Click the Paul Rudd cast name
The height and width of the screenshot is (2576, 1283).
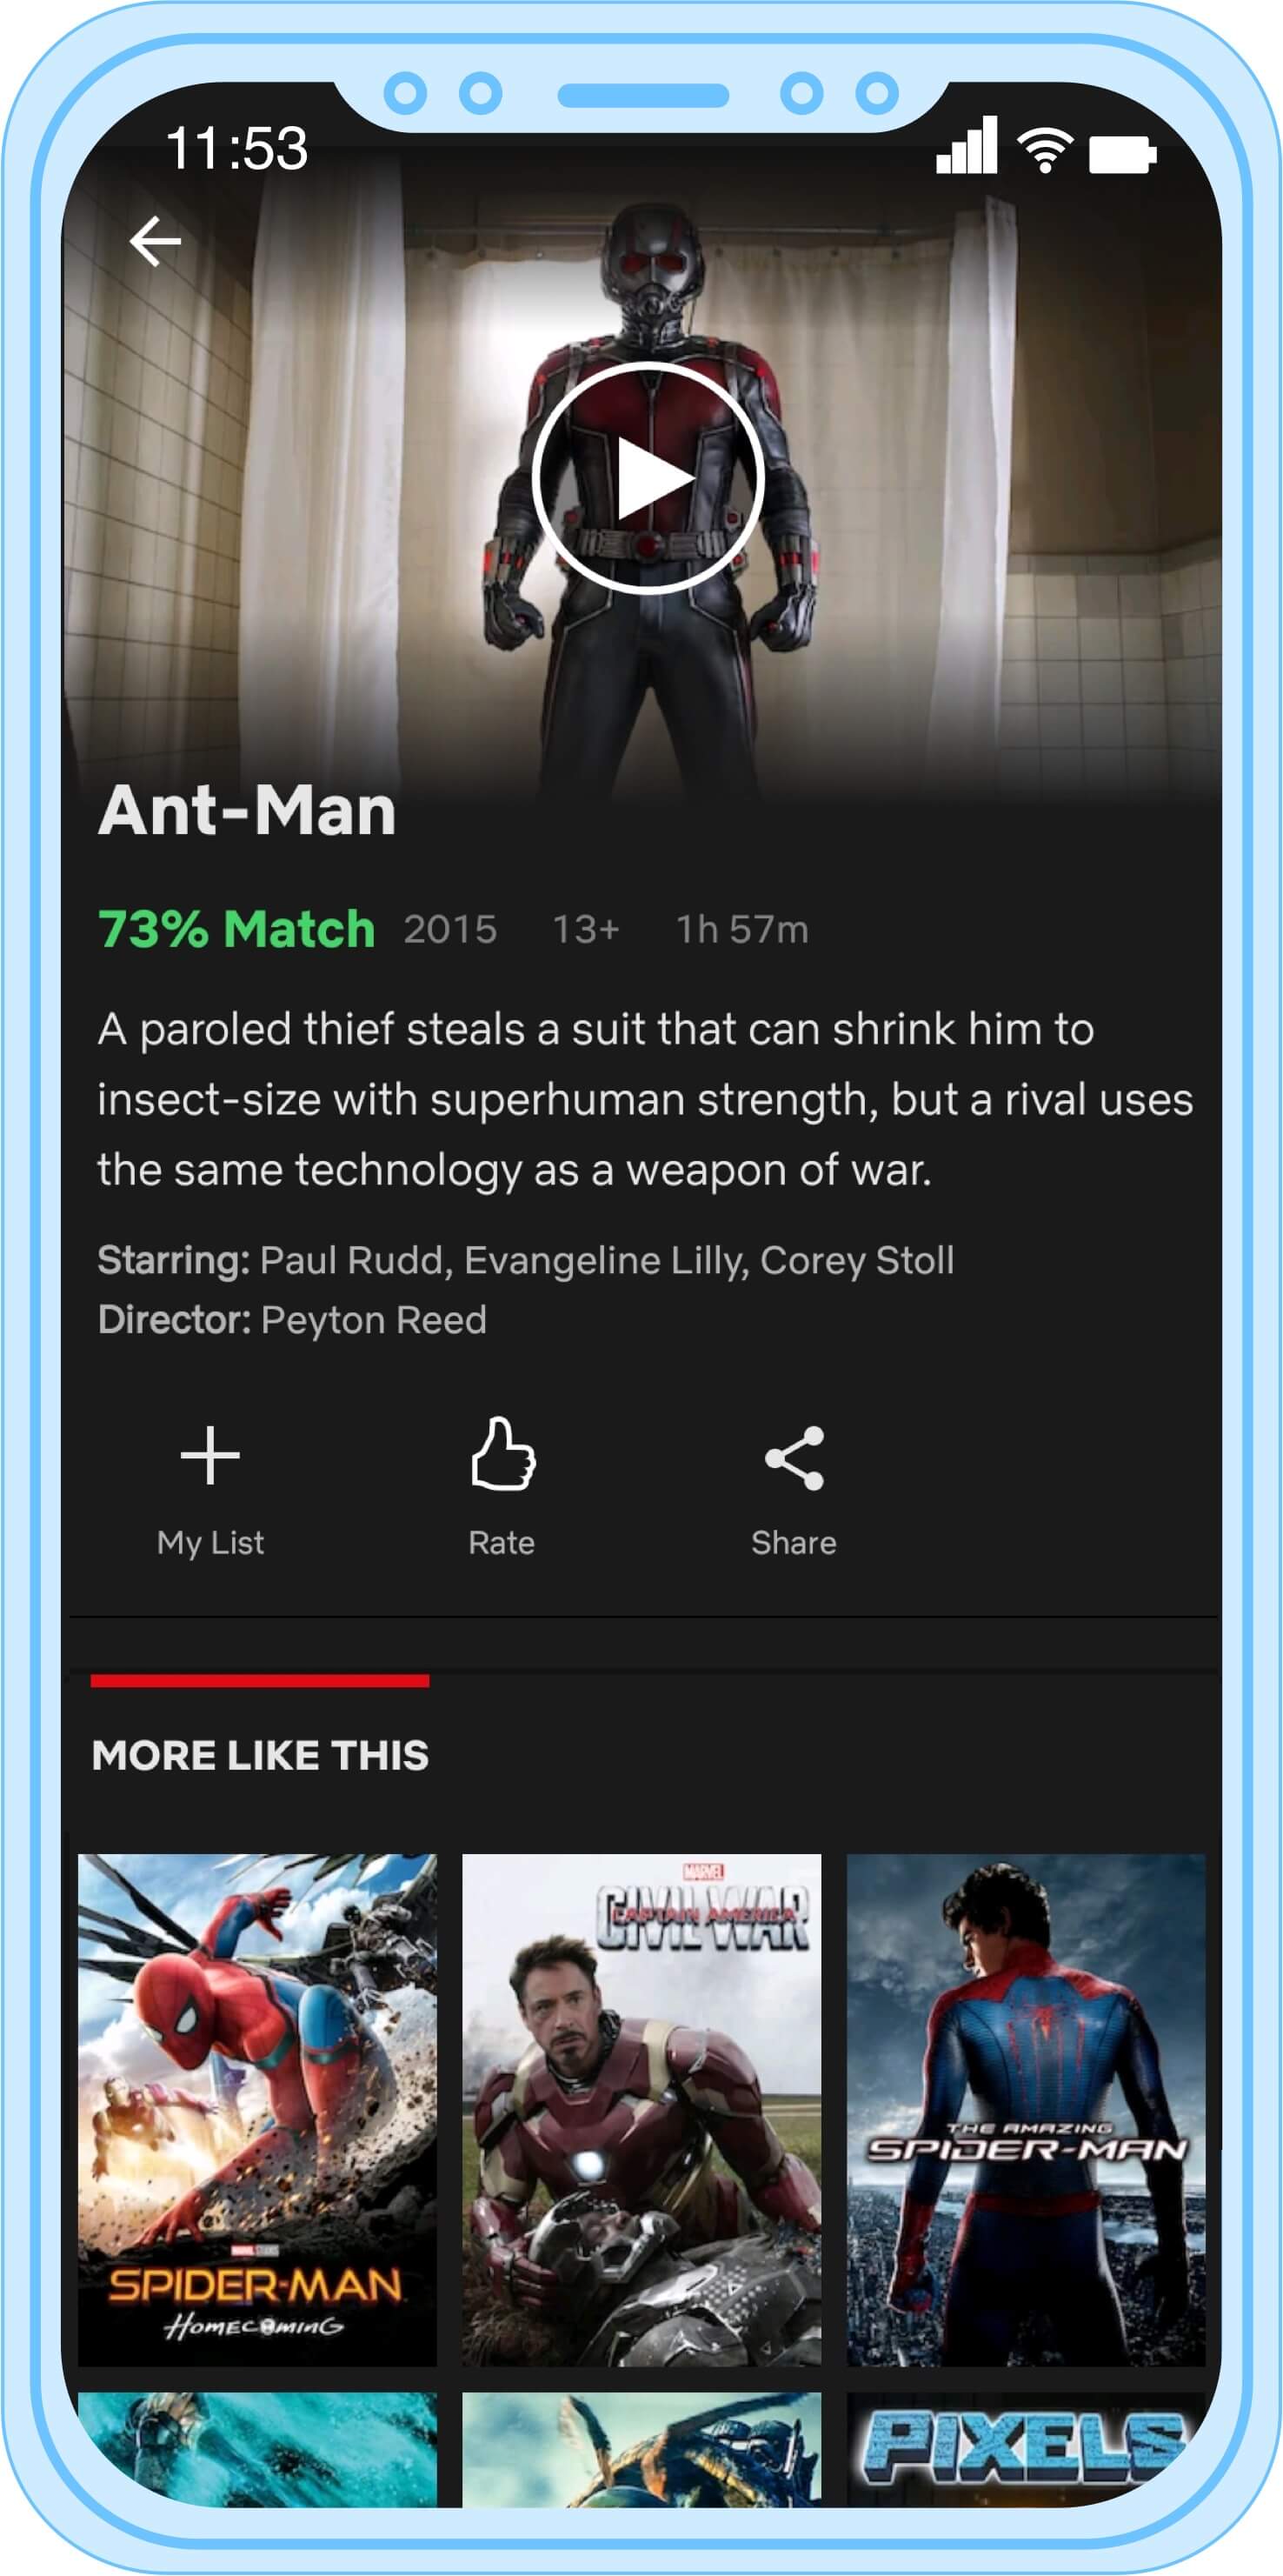[350, 1260]
